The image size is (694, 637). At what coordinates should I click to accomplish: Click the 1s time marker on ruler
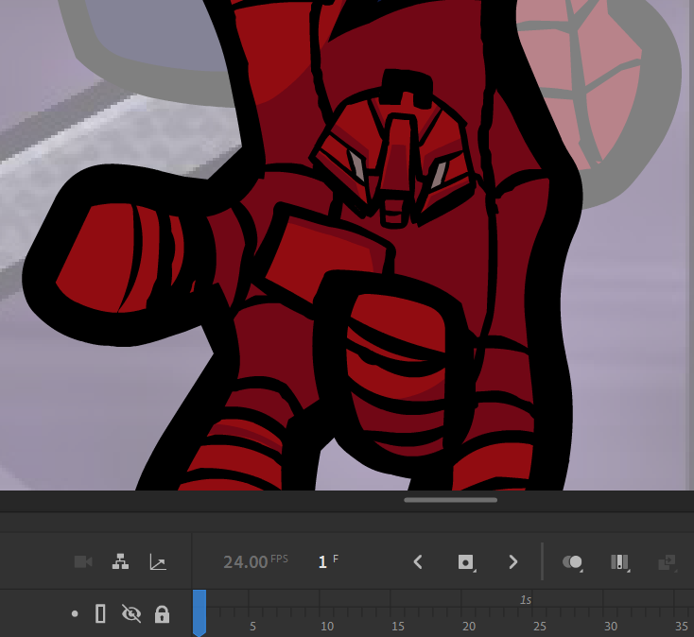tap(526, 600)
